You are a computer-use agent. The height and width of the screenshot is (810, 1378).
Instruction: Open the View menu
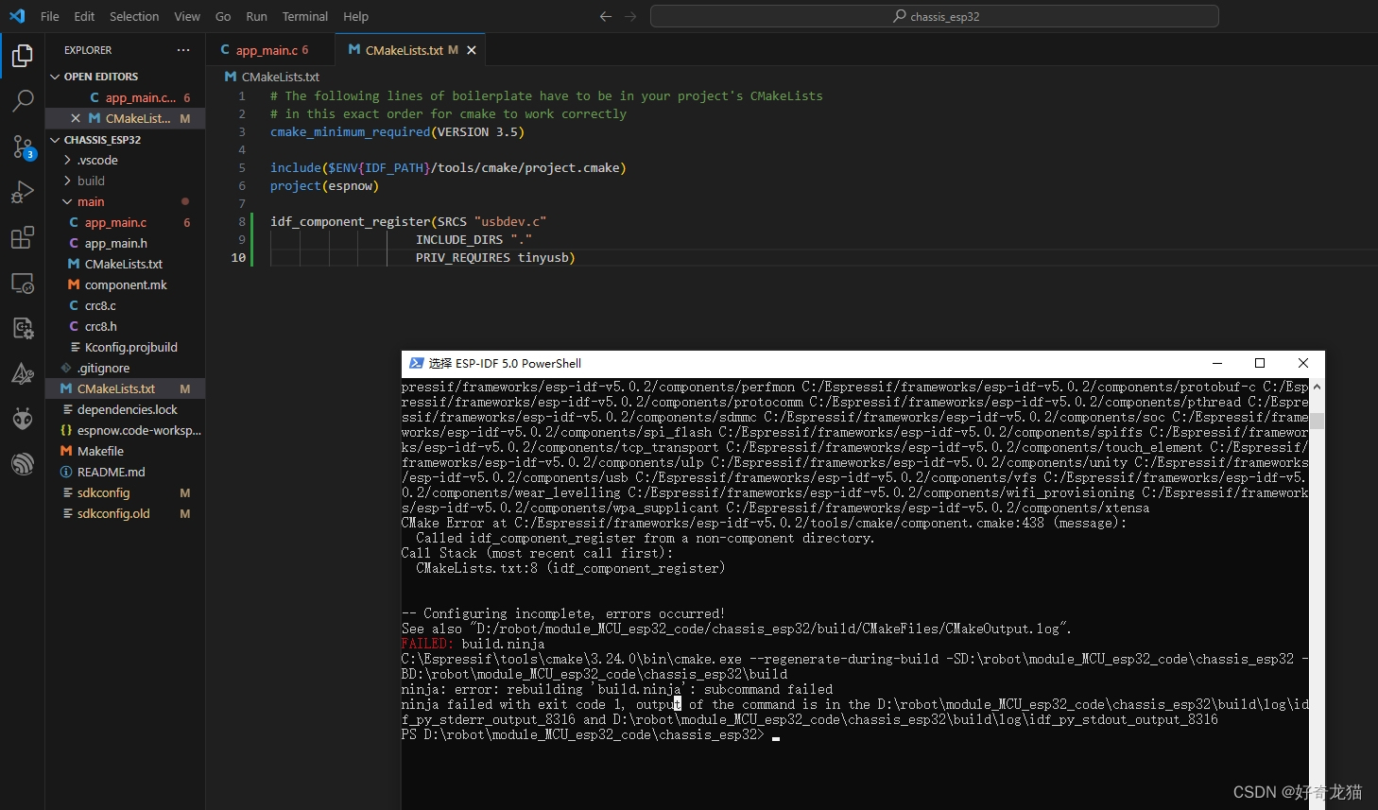coord(187,16)
